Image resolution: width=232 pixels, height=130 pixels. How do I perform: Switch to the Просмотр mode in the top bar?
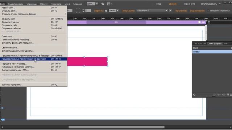[x=190, y=4]
